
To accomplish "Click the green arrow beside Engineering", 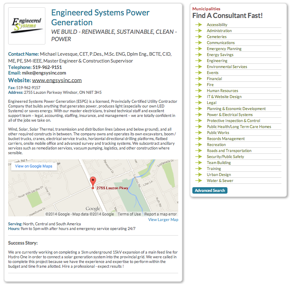I will point(199,61).
